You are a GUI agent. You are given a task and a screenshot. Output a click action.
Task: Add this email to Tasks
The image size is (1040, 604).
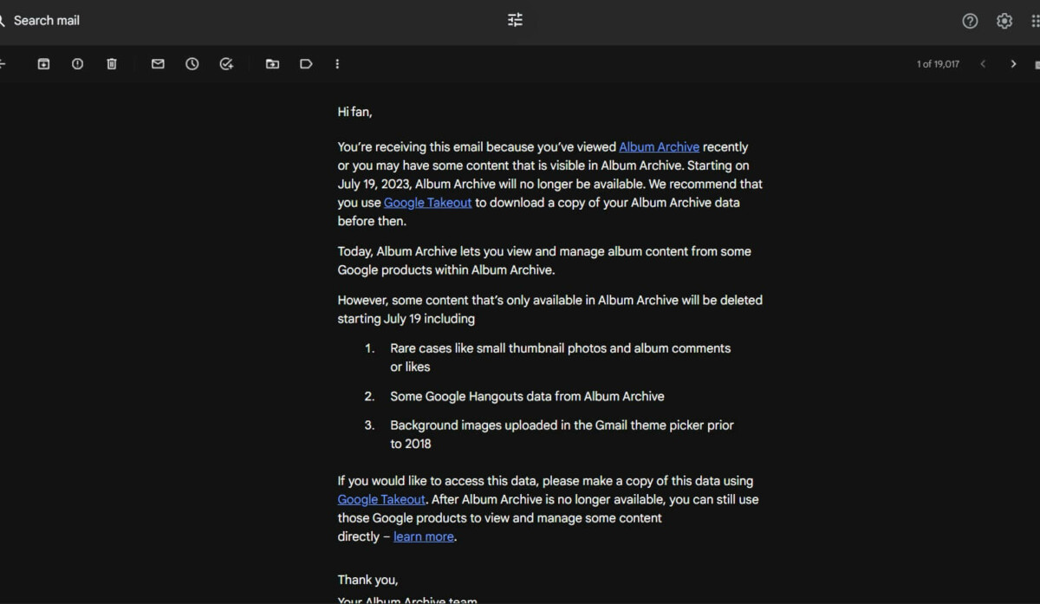[226, 64]
